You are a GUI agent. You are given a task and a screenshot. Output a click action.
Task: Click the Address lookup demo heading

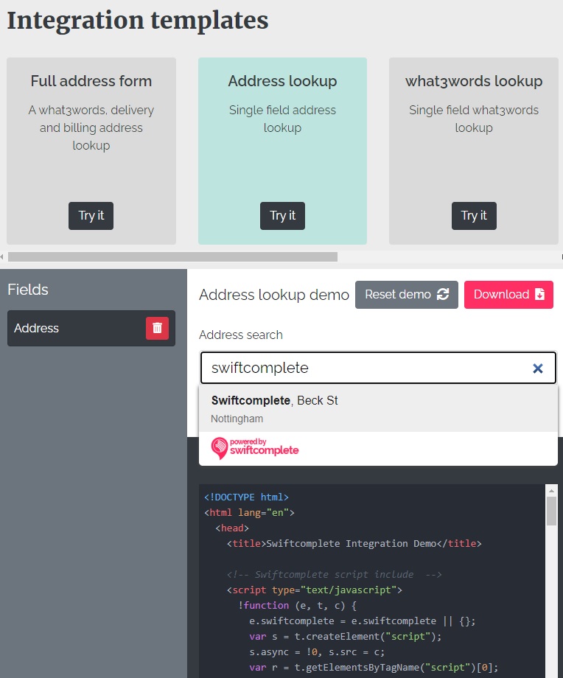pos(274,295)
